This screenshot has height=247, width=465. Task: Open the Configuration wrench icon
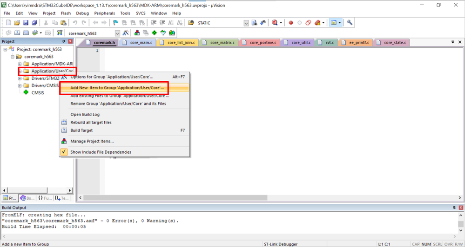click(x=350, y=22)
